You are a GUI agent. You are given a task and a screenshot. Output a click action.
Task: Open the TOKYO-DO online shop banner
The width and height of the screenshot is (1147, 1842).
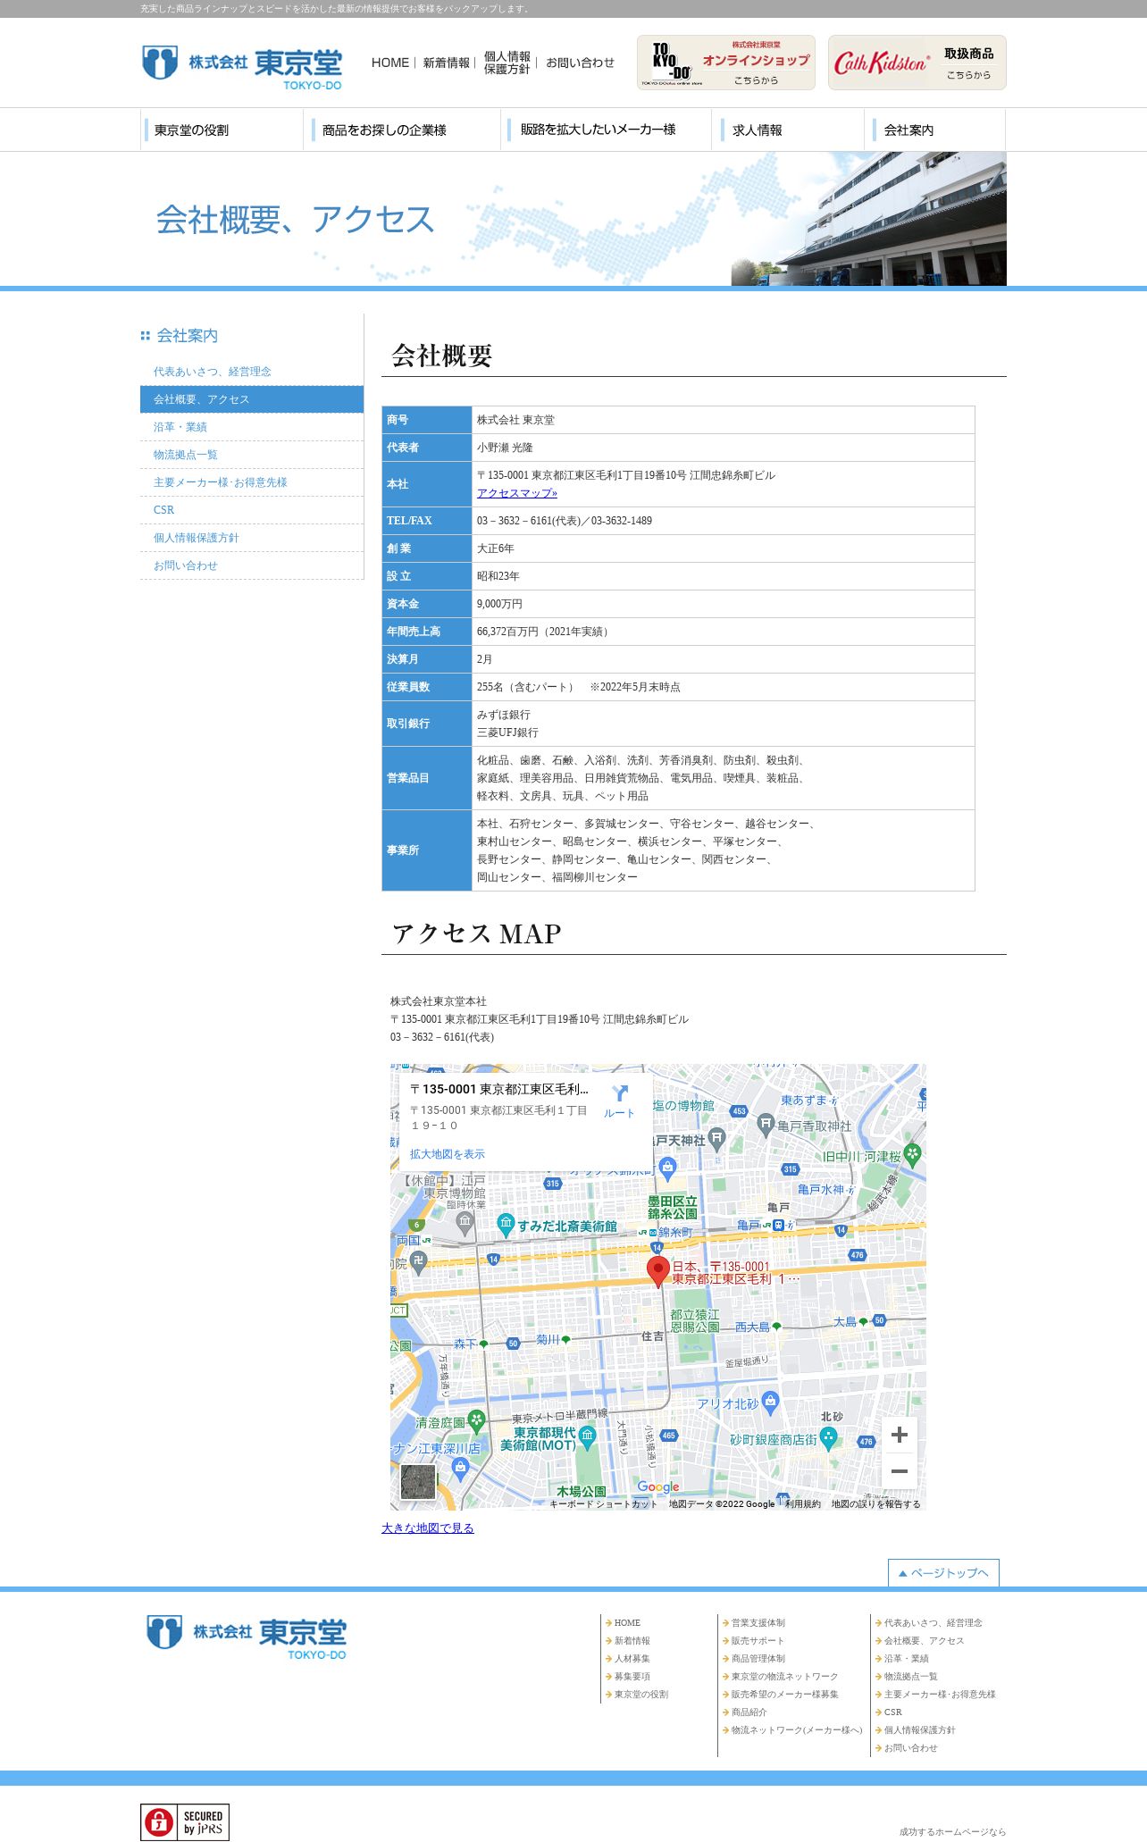[726, 63]
